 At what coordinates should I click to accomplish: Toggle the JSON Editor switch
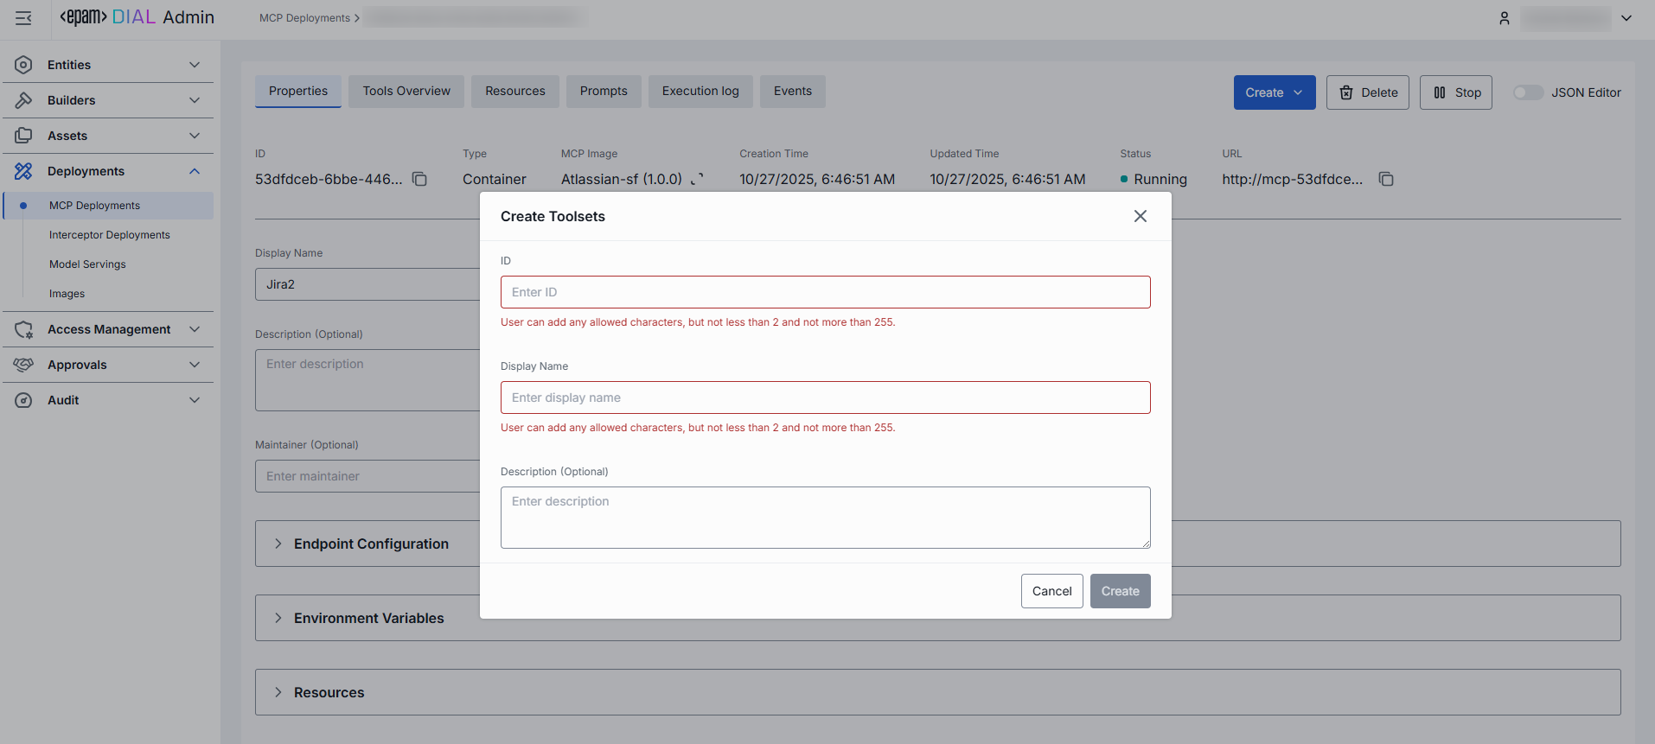[1527, 92]
